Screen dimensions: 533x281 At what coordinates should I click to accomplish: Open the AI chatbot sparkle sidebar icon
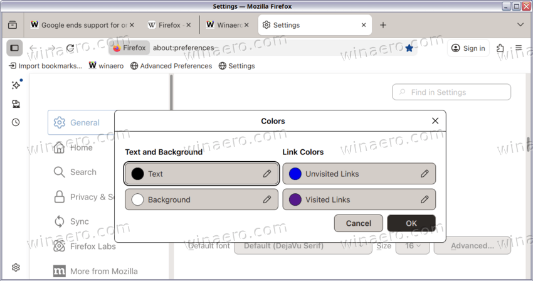[x=16, y=85]
